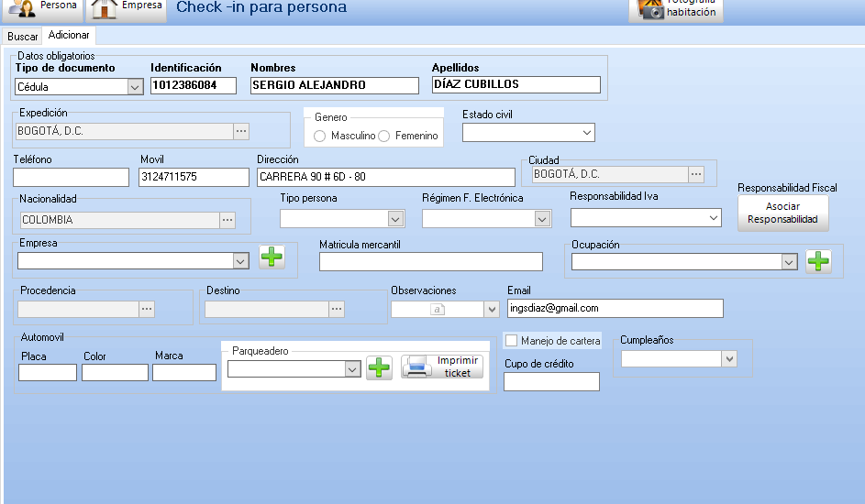865x504 pixels.
Task: Add new Parqueadero with green plus
Action: tap(379, 368)
